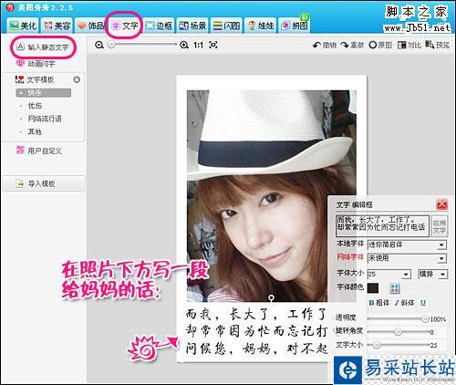Select the 优伤 template category
Viewport: 456px width, 385px height.
point(35,106)
